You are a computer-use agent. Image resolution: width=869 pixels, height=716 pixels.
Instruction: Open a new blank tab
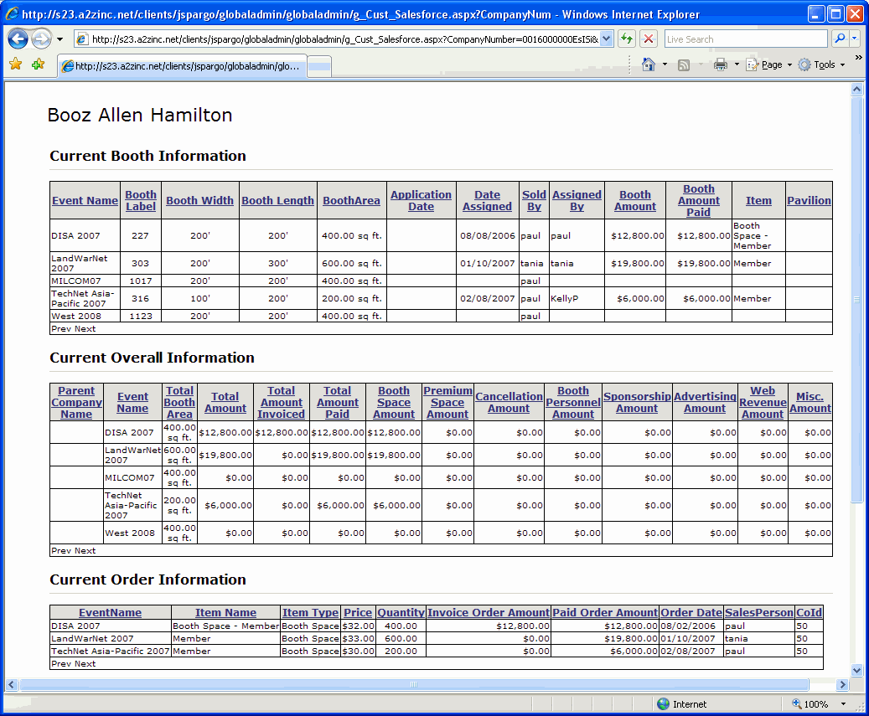(319, 66)
